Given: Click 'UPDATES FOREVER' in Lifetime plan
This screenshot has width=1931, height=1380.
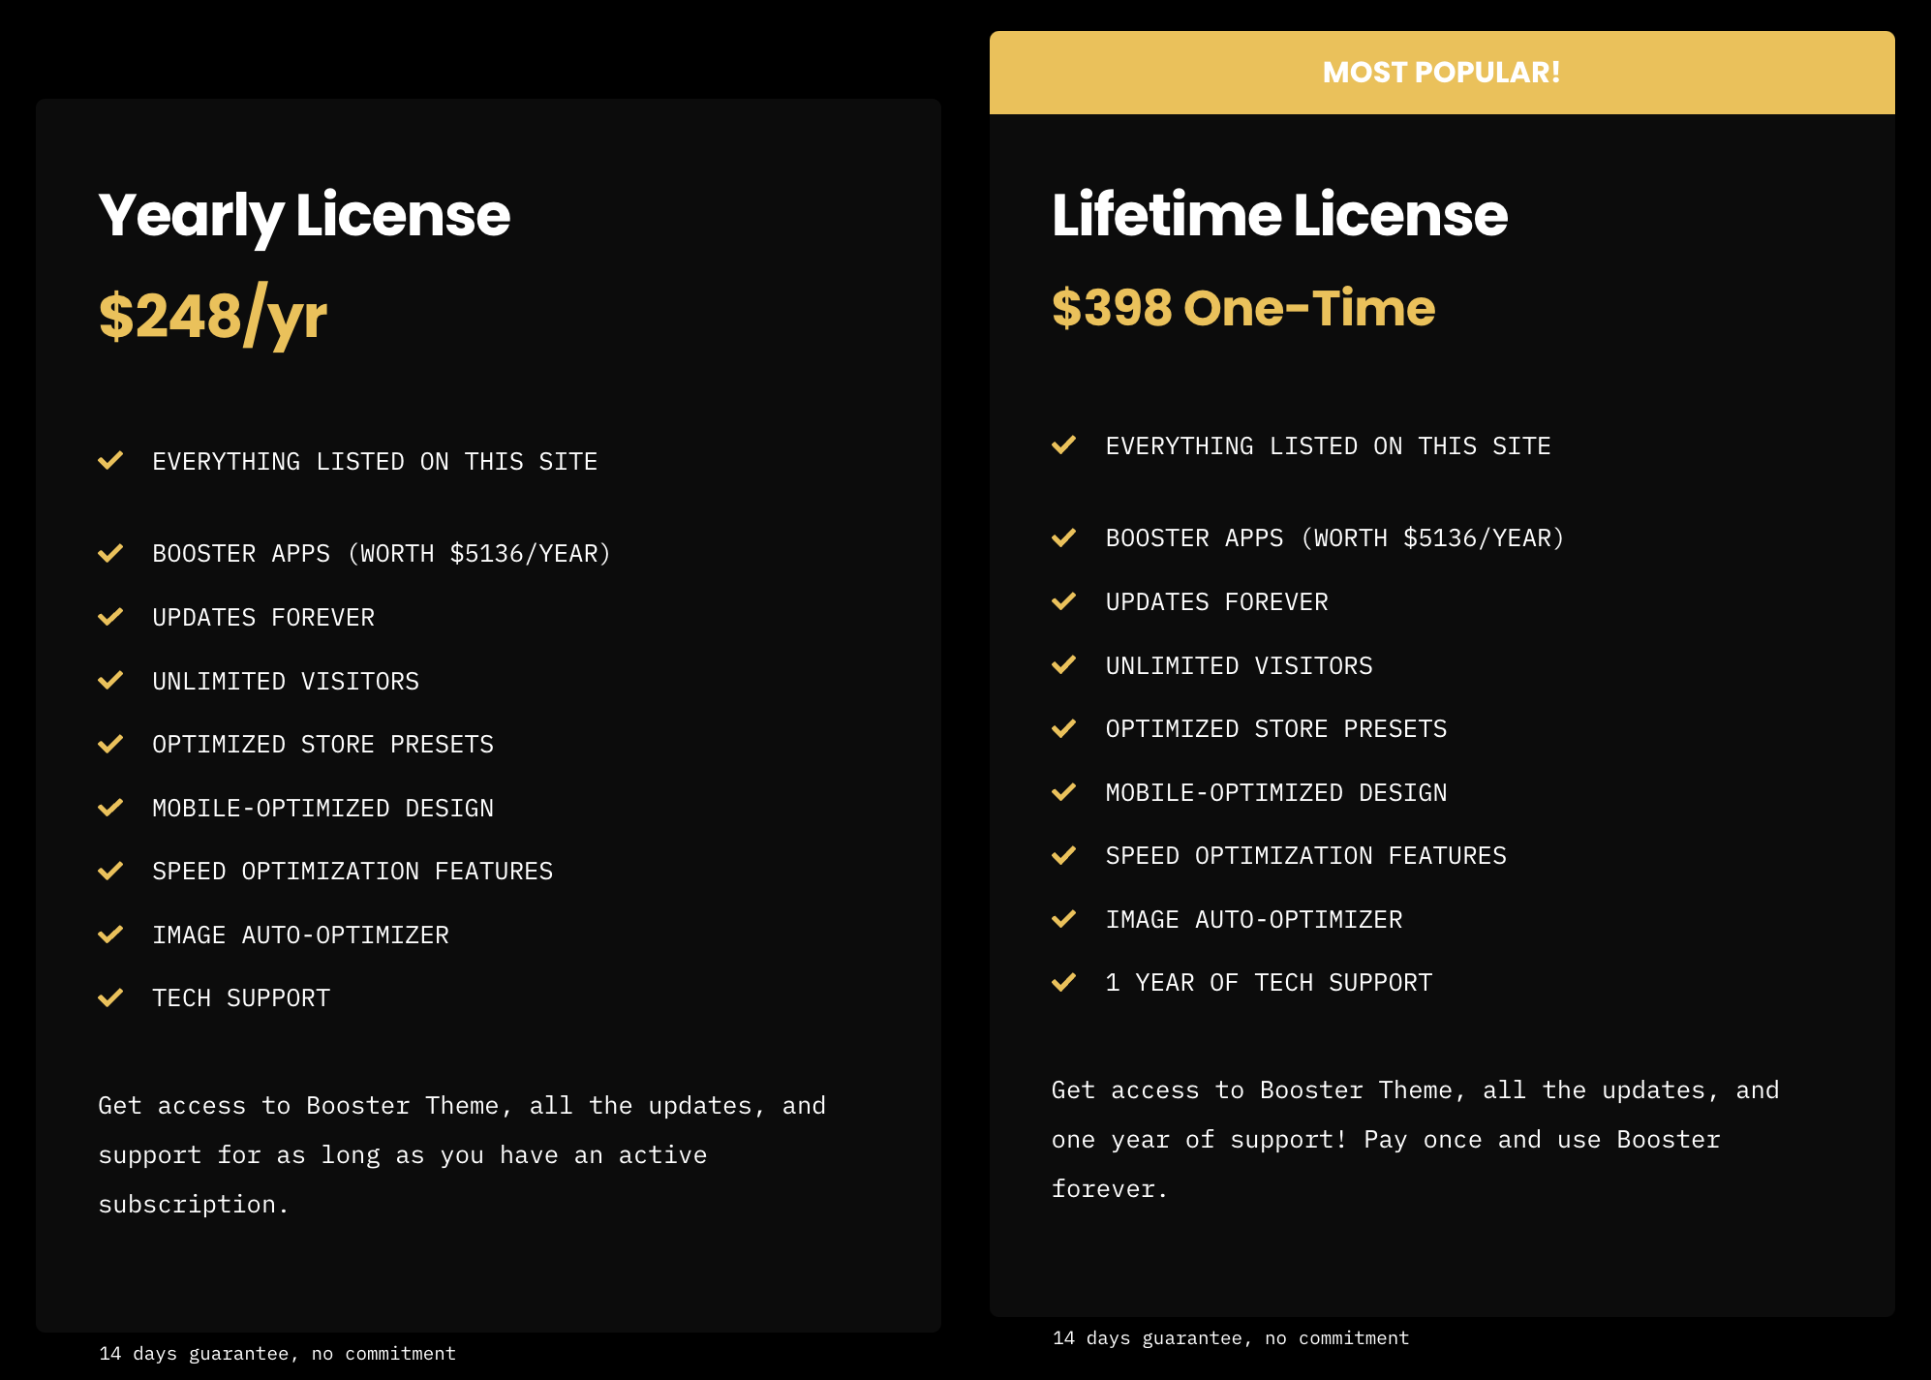Looking at the screenshot, I should pos(1217,602).
